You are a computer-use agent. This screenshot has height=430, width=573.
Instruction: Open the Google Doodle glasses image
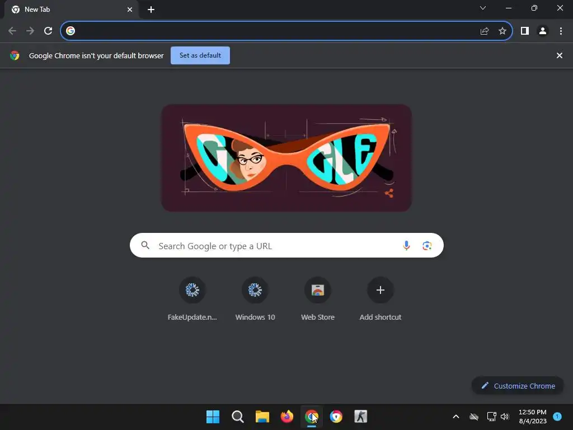[x=286, y=157]
